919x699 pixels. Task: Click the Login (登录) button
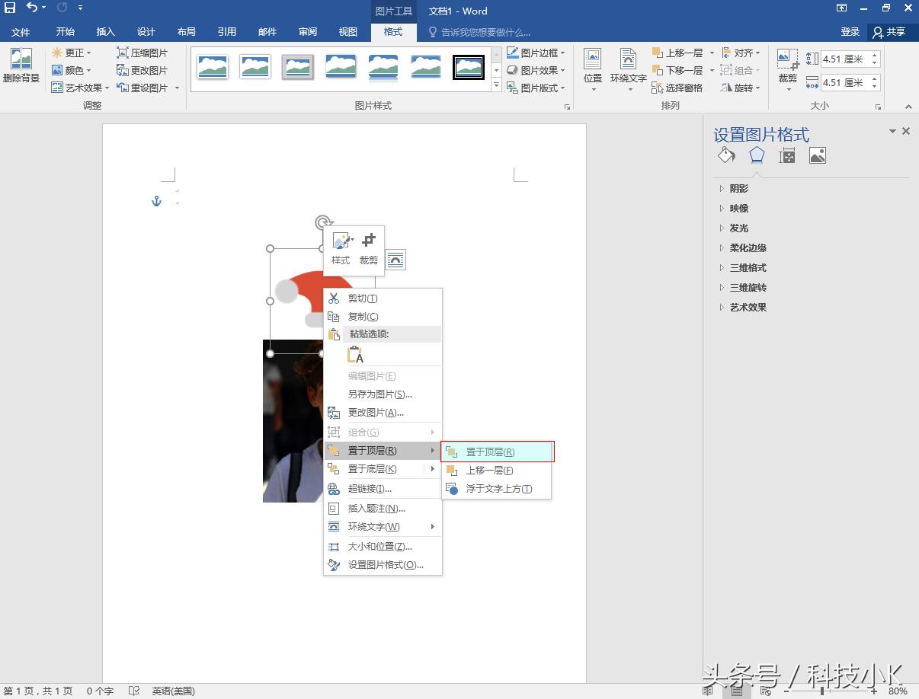coord(850,32)
